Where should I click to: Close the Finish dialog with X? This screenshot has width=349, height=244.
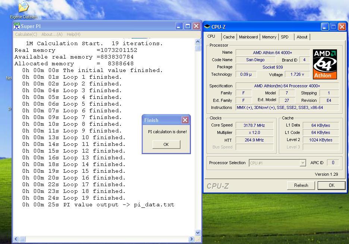(x=185, y=120)
